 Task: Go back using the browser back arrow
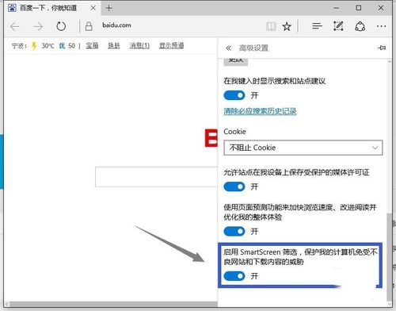(15, 26)
